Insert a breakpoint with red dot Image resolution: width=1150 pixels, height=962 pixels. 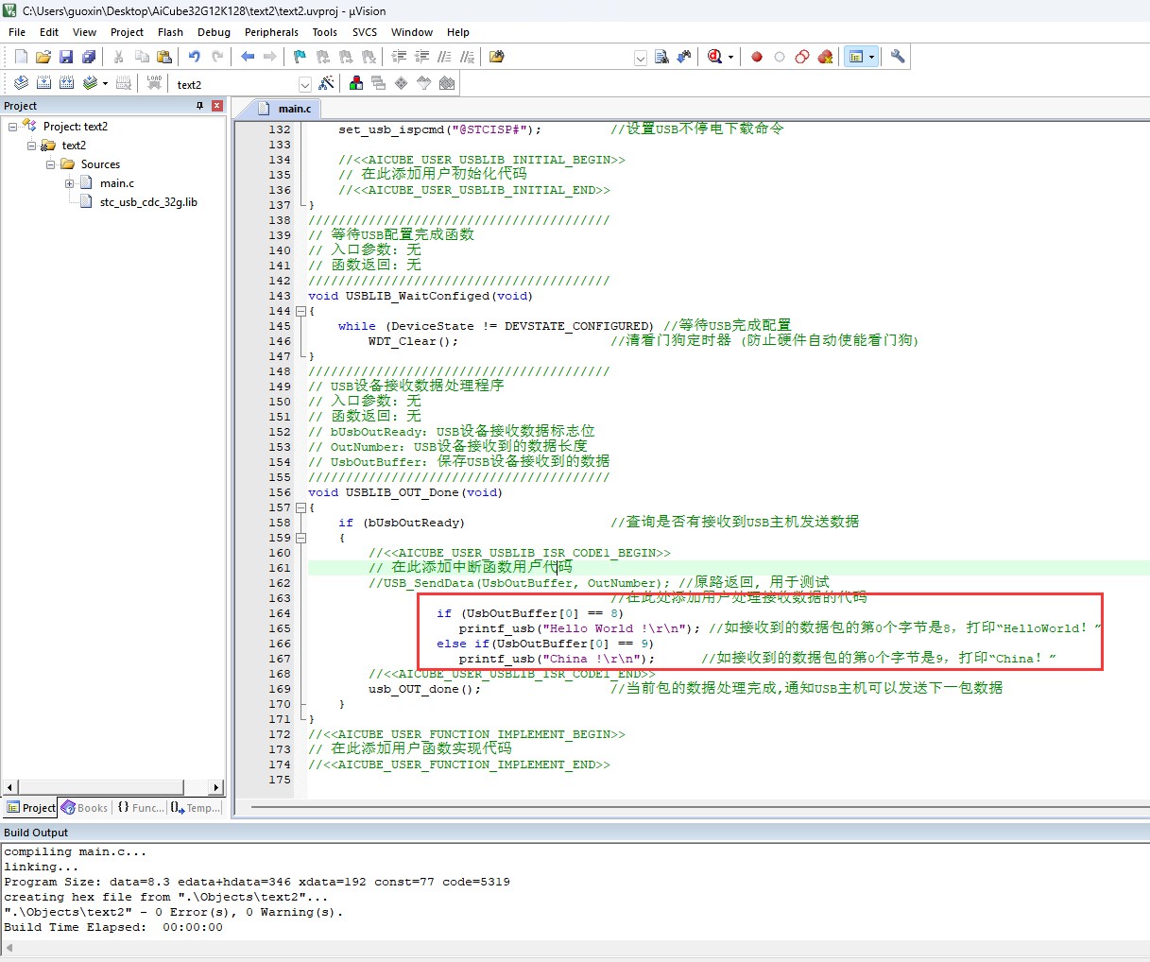(757, 57)
